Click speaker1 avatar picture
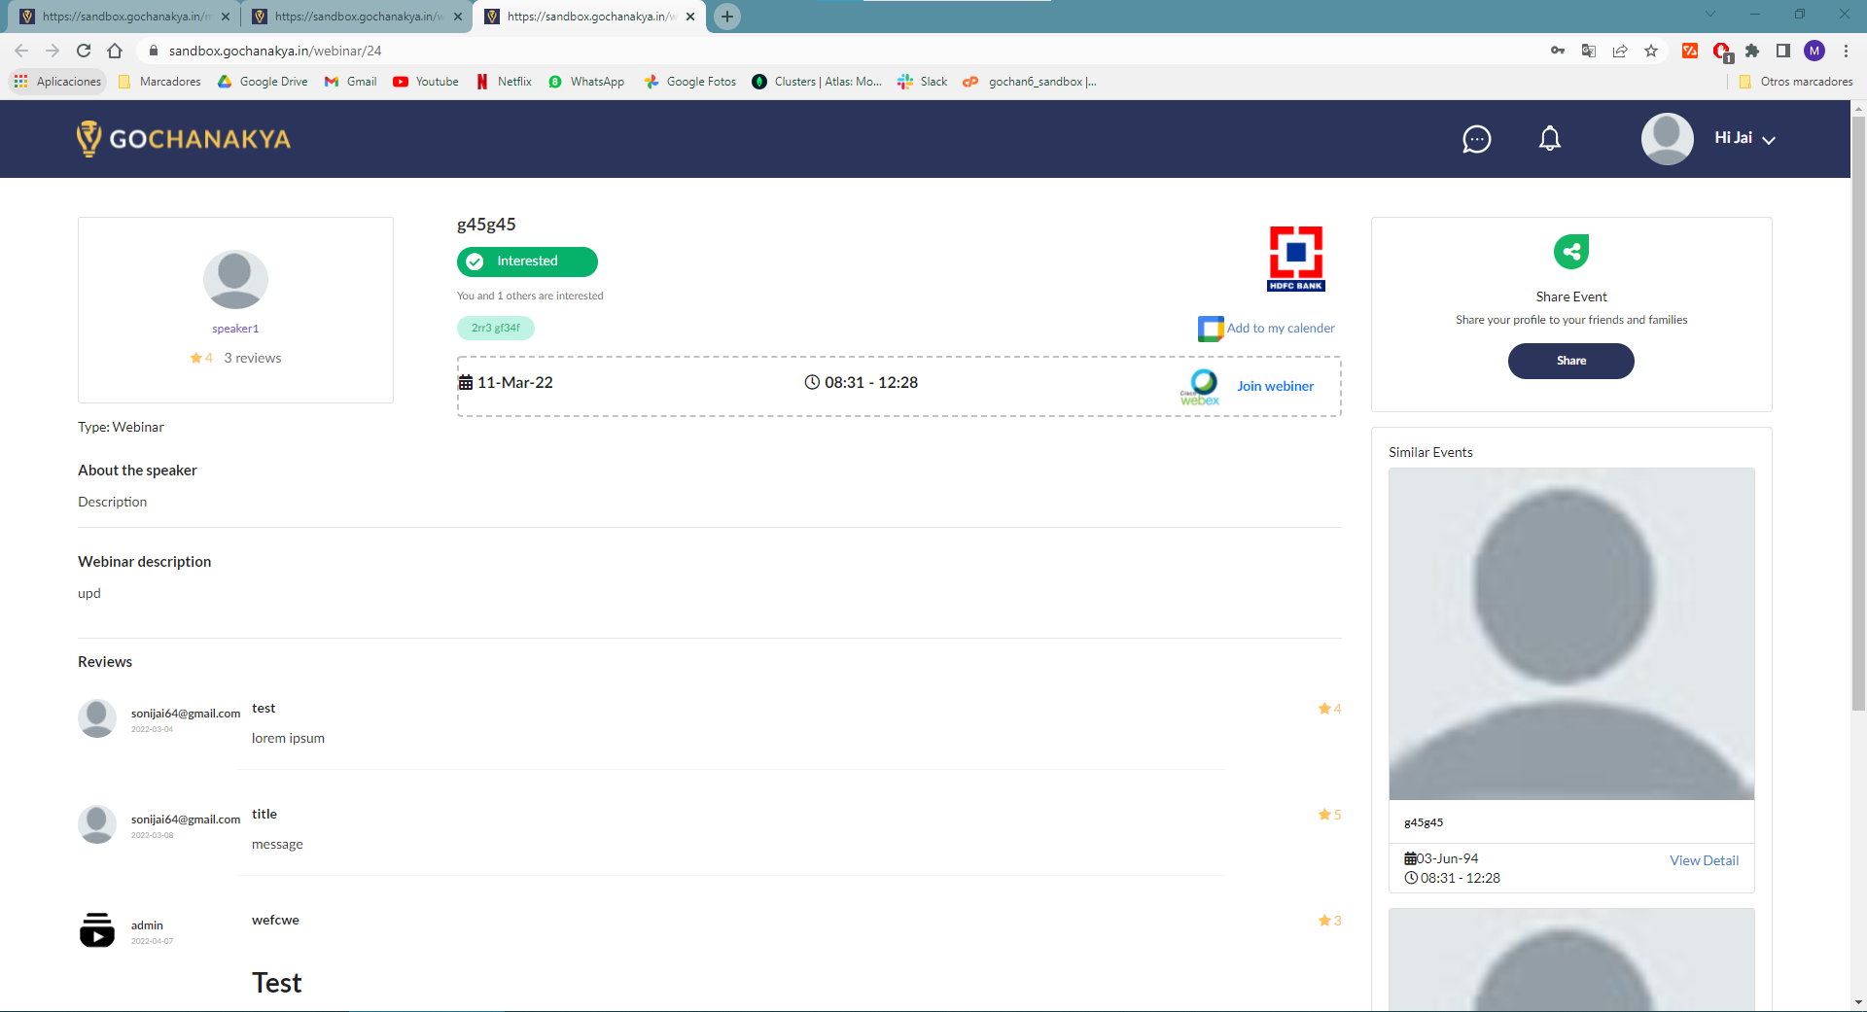 point(235,280)
